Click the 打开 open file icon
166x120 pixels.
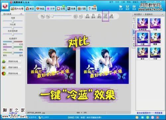point(121,8)
